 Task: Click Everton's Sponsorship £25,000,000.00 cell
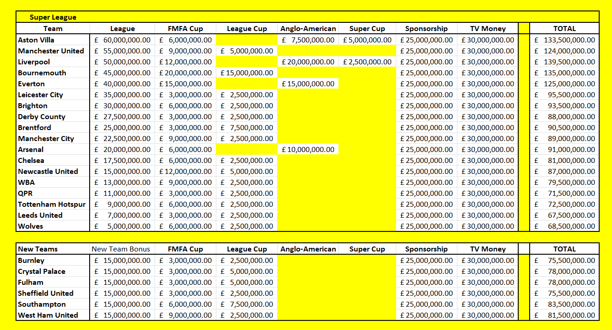pos(426,84)
